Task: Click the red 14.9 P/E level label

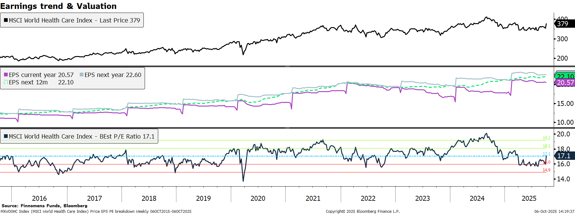Action: click(x=546, y=170)
